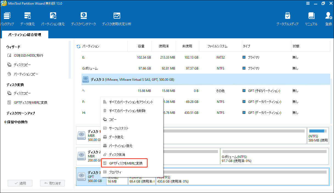Click OSをSSD/HDDに移行 wizard link
Screen dimensions: 334x193
pyautogui.click(x=28, y=56)
